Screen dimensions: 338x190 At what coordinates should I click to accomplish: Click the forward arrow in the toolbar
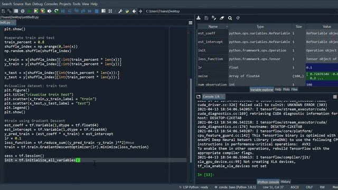coord(140,11)
